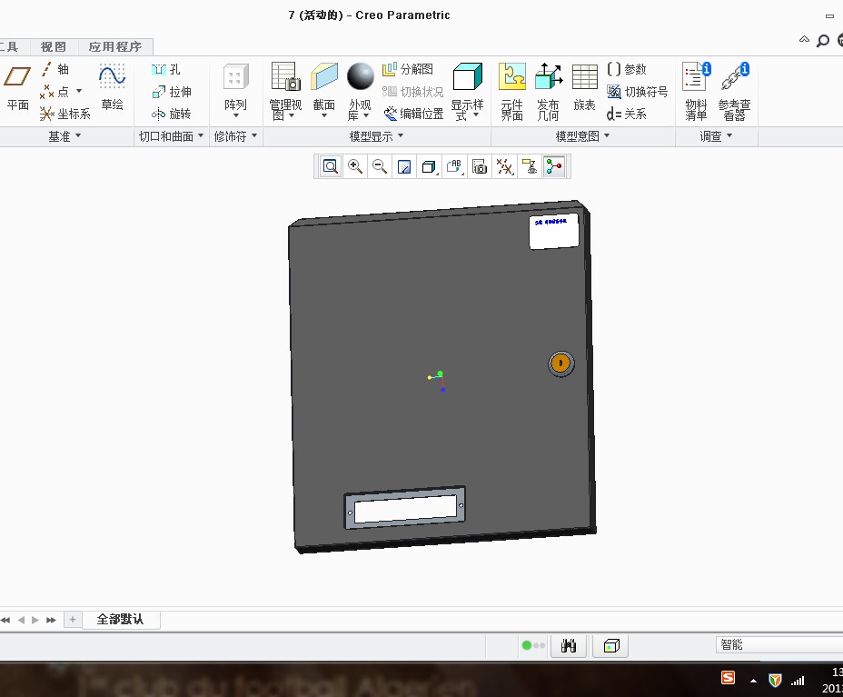Open the 元件界面 component interface tool
The width and height of the screenshot is (843, 697).
pos(511,90)
